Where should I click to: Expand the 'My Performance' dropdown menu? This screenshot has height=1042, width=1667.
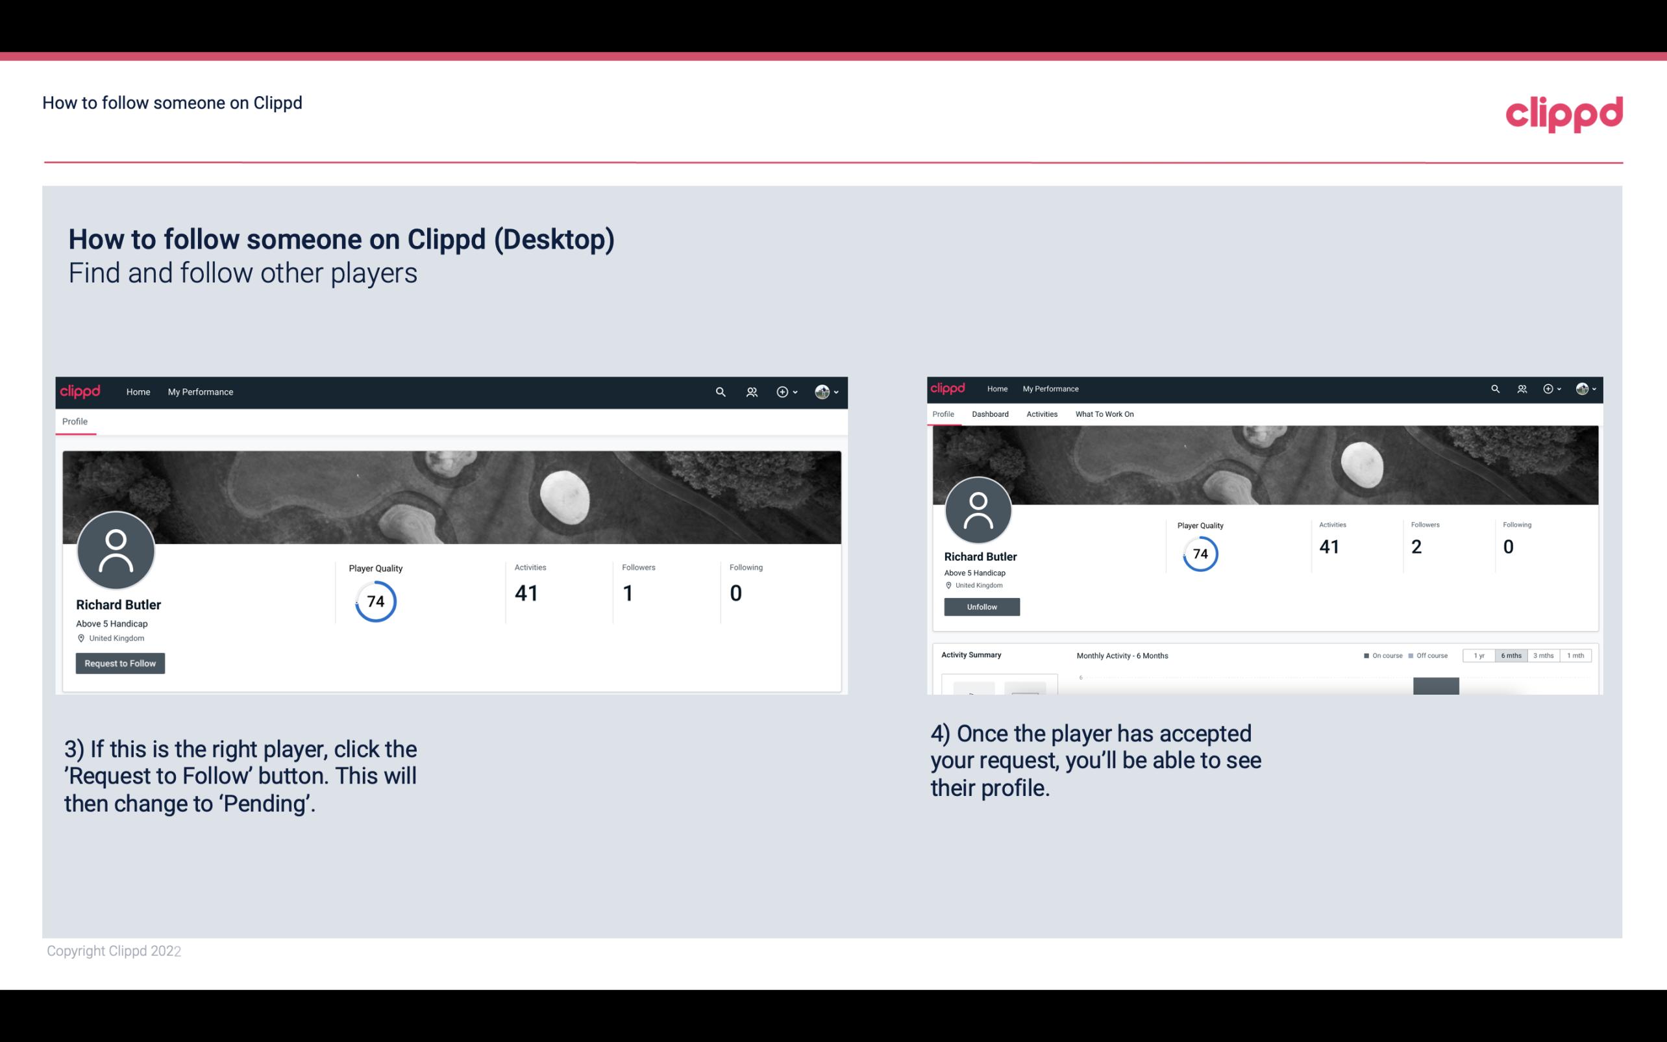pos(199,391)
